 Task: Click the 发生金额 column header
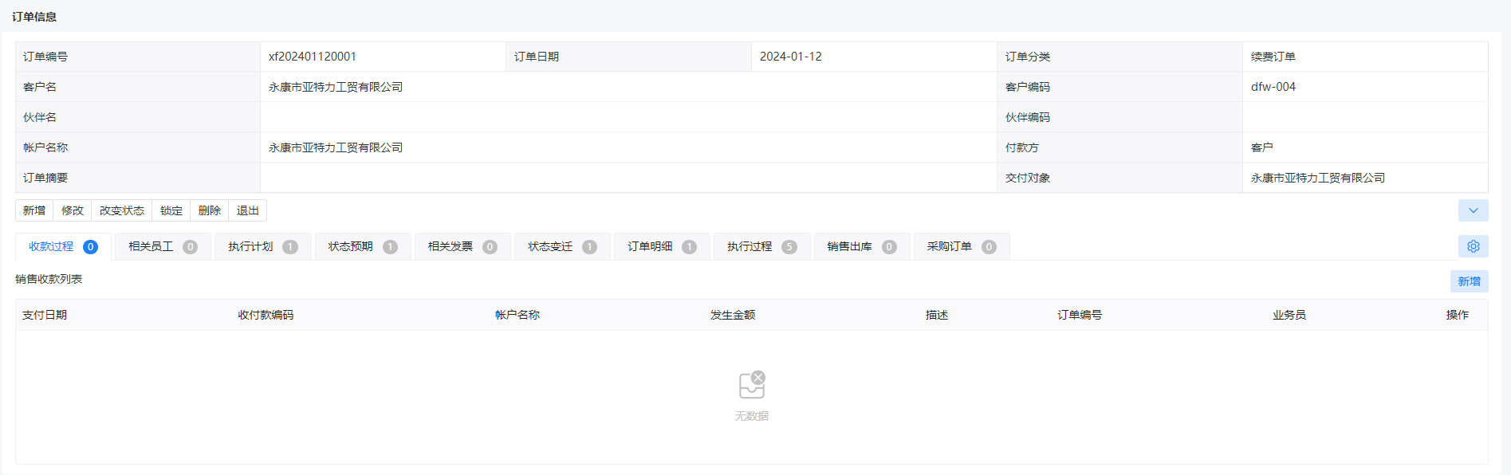click(x=733, y=315)
